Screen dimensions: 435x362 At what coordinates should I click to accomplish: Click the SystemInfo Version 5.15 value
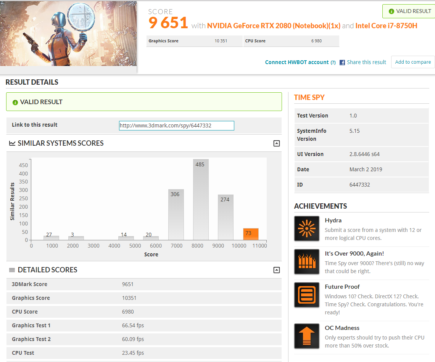coord(354,131)
